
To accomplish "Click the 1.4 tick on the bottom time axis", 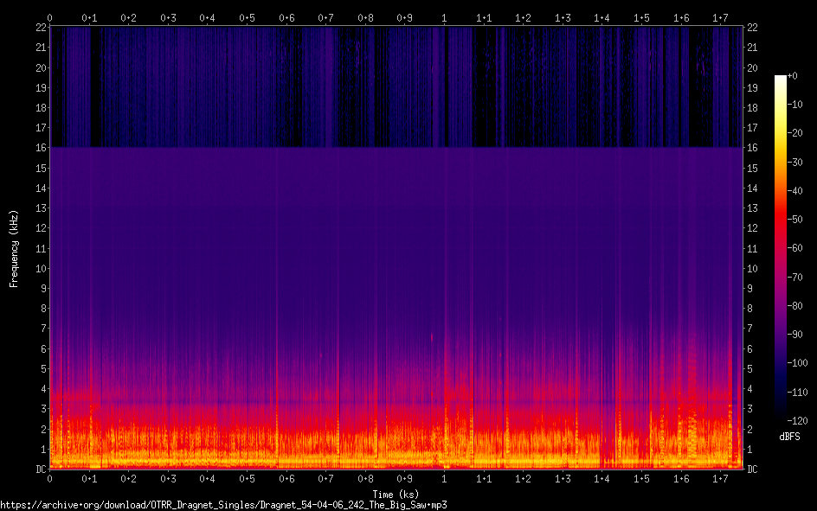I will coord(601,478).
